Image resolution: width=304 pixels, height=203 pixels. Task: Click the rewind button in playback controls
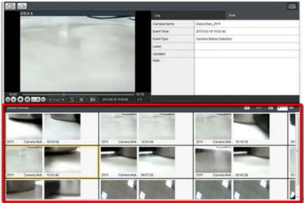(13, 100)
